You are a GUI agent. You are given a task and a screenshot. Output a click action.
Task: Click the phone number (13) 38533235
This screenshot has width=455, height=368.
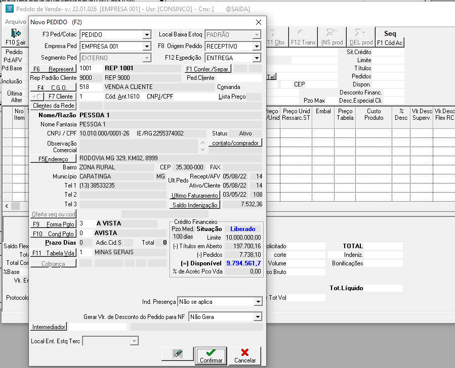pos(97,186)
